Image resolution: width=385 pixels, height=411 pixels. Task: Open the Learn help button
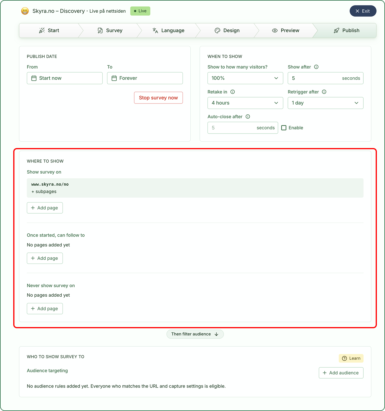tap(351, 358)
